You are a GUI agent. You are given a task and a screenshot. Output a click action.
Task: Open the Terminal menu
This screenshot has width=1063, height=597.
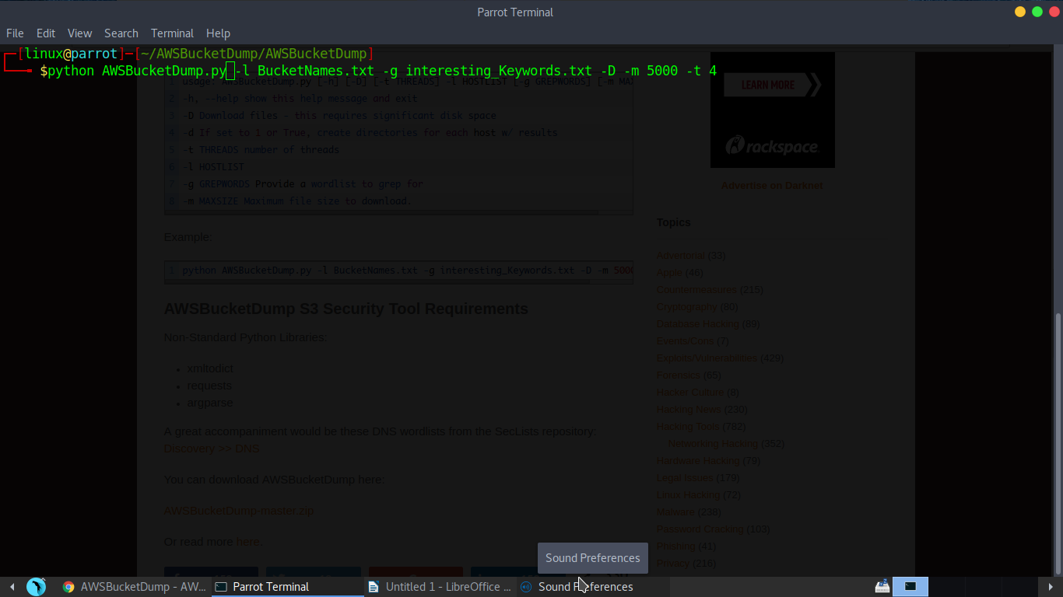coord(172,33)
